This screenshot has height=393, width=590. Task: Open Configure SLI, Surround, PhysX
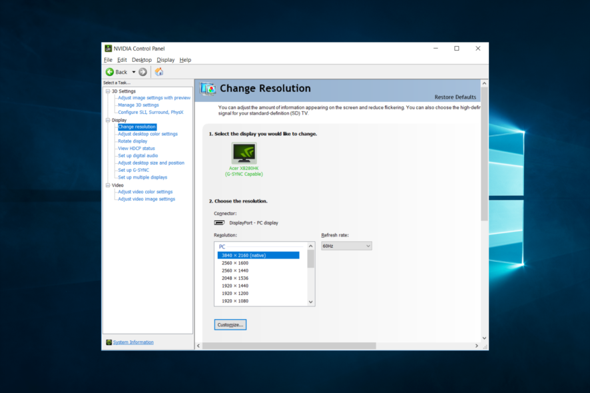[150, 112]
